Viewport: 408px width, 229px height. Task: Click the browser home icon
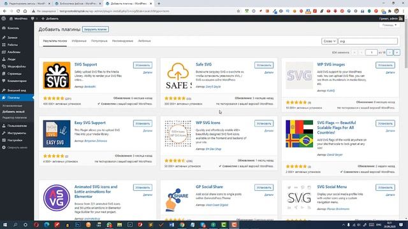(x=25, y=11)
